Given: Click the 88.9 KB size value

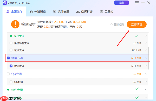Looking at the screenshot, I should coord(136,50).
